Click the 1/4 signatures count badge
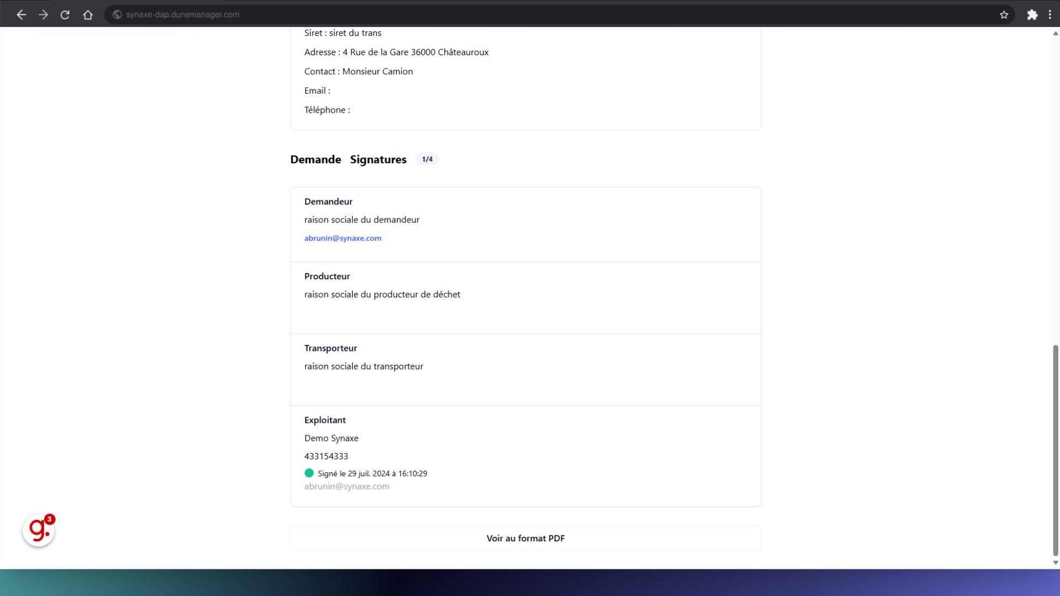 (427, 159)
